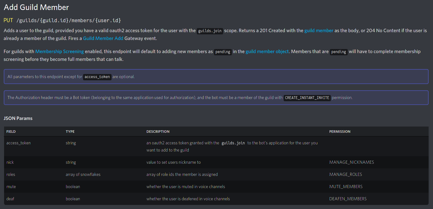Open the 'guild member' link
This screenshot has height=209, width=433.
pos(319,31)
